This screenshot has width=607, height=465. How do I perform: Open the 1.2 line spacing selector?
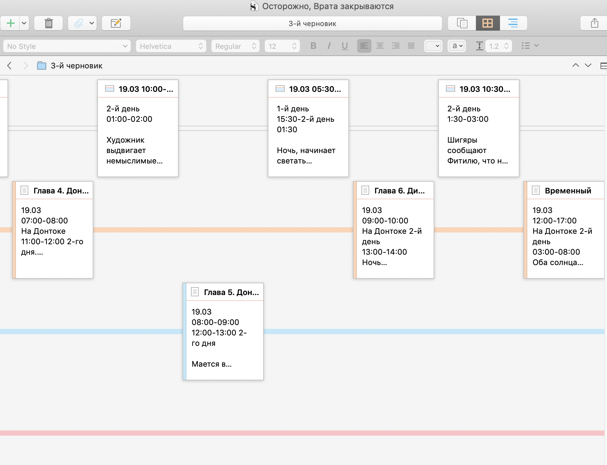pyautogui.click(x=499, y=46)
